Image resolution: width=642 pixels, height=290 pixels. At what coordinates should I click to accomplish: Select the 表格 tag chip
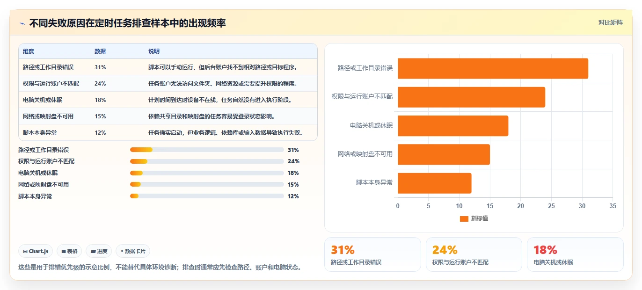69,251
